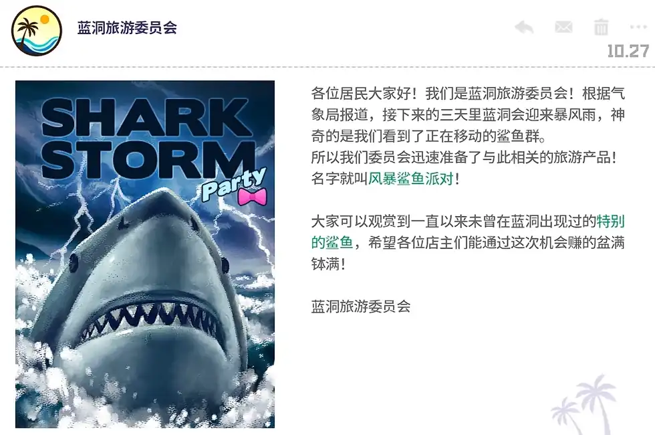
Task: Delete this mail with the trash icon
Action: pos(601,27)
